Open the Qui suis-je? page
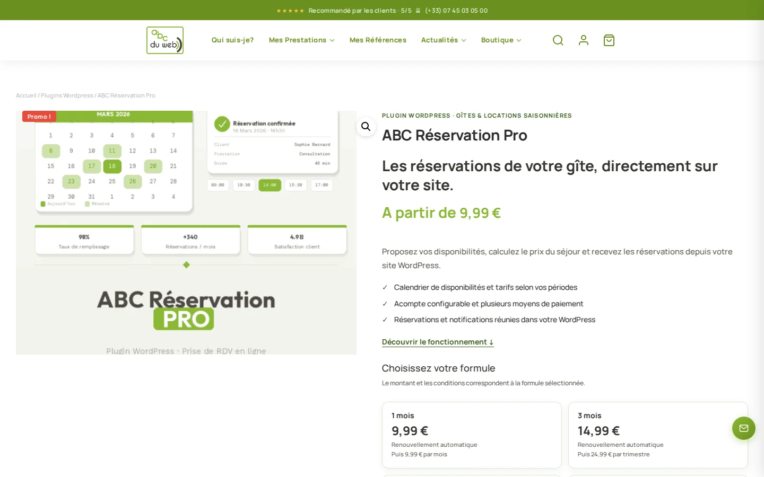Viewport: 764px width, 477px height. 232,40
